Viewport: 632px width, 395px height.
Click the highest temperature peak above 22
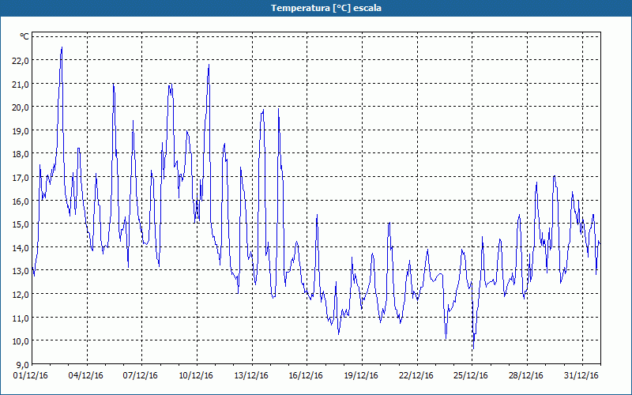coord(62,47)
